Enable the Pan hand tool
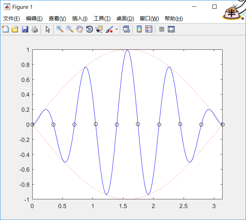This screenshot has height=220, width=246. 80,29
